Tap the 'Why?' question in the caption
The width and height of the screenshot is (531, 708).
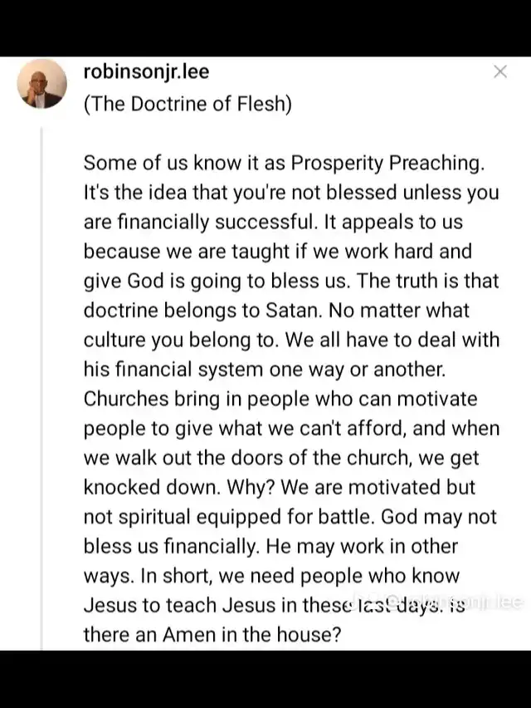[x=251, y=488]
